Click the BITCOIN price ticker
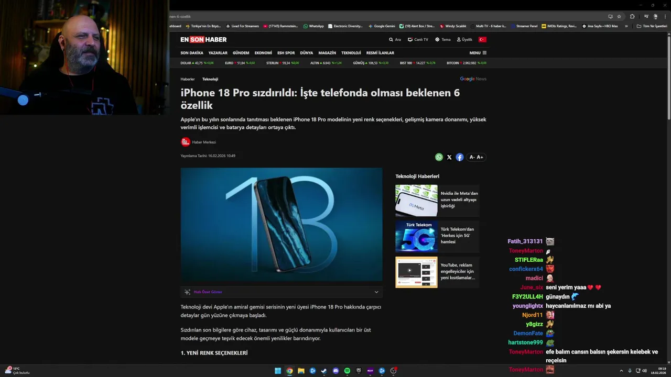 click(x=467, y=63)
